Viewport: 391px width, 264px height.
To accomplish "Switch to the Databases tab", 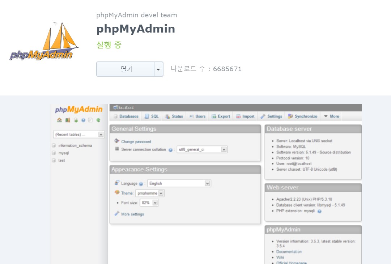I will pos(126,116).
